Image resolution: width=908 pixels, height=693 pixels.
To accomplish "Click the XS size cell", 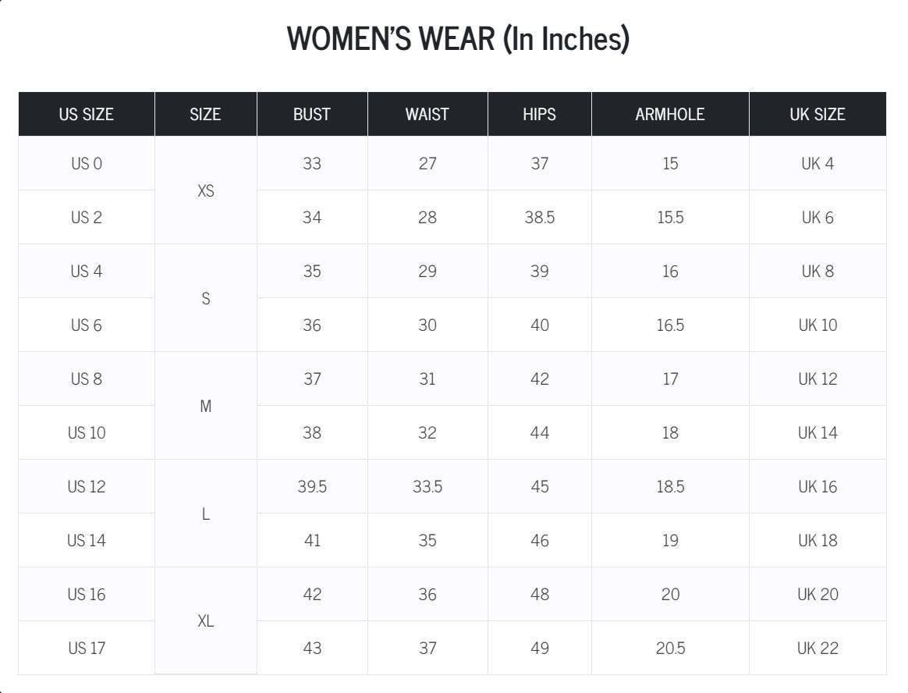I will pyautogui.click(x=206, y=190).
